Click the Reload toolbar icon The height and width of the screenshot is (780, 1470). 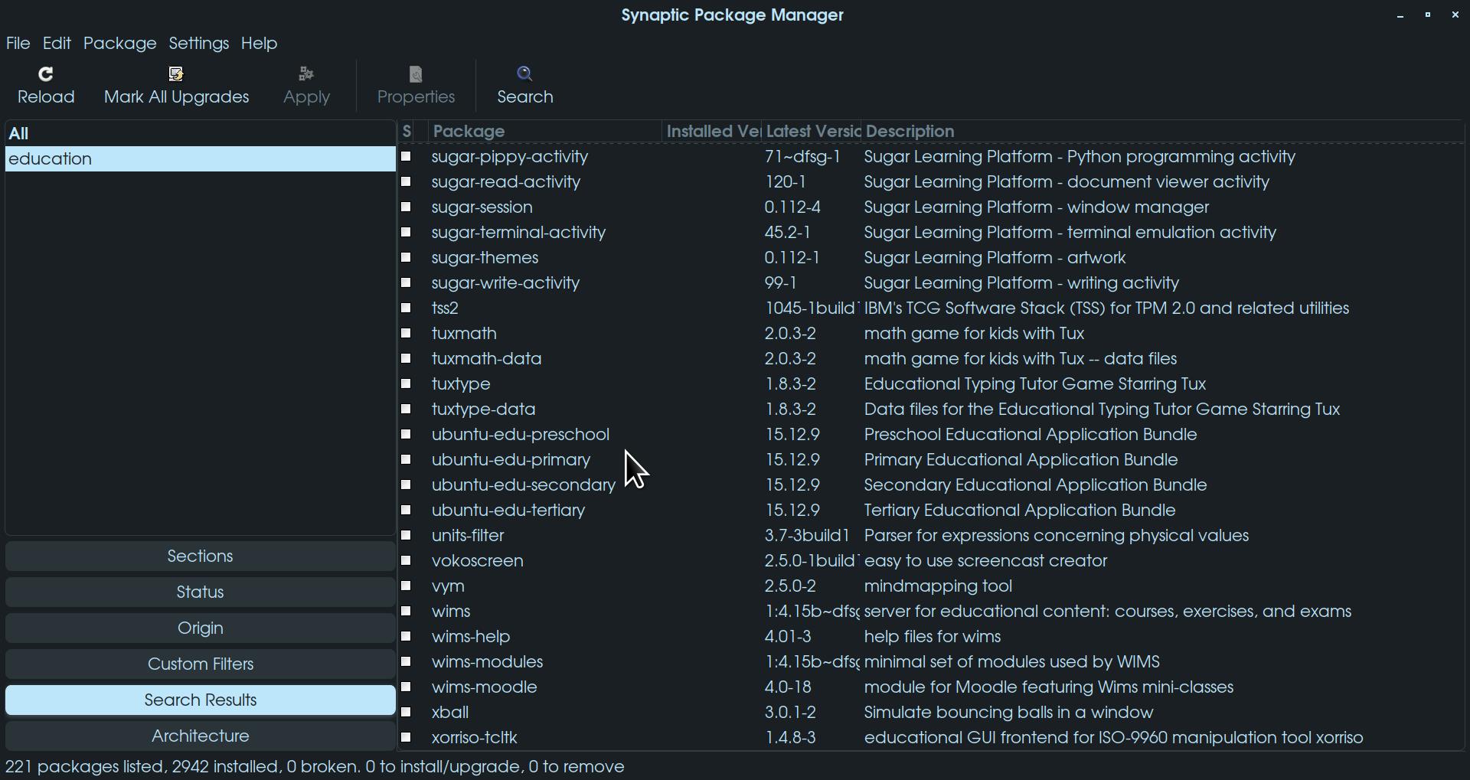coord(46,74)
